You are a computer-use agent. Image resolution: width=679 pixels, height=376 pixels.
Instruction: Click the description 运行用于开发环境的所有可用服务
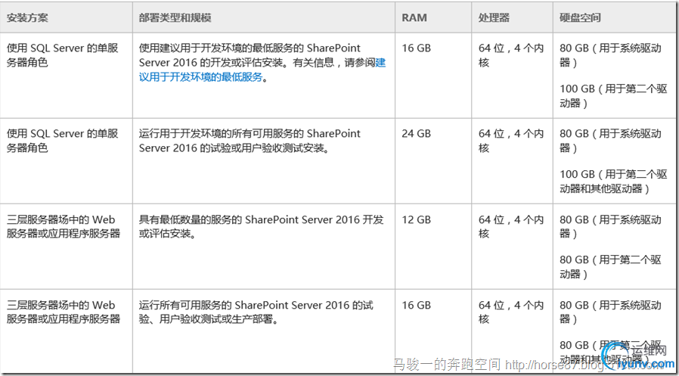250,141
